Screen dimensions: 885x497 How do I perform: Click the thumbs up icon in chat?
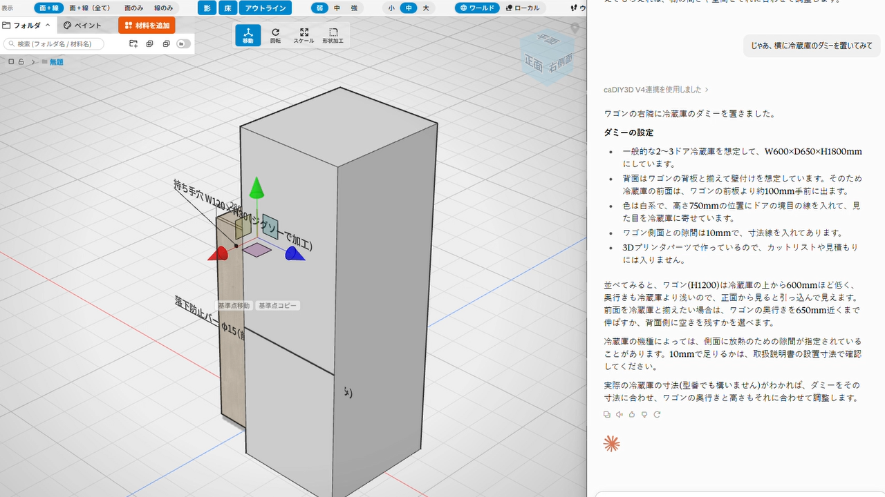click(632, 414)
